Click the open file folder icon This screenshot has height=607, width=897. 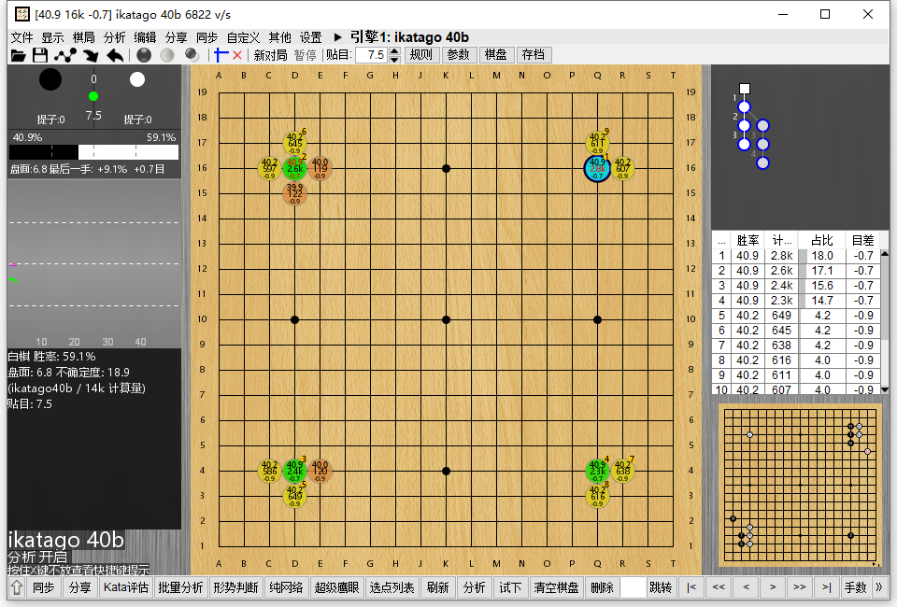click(18, 55)
